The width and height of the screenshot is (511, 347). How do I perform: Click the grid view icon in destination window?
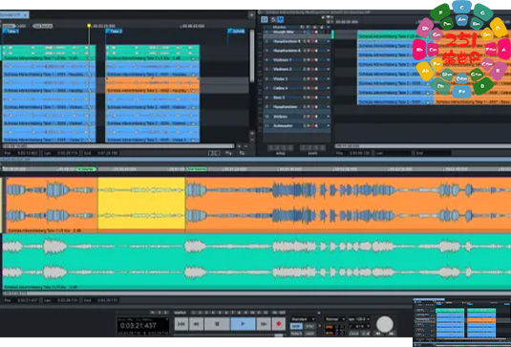coord(265,20)
